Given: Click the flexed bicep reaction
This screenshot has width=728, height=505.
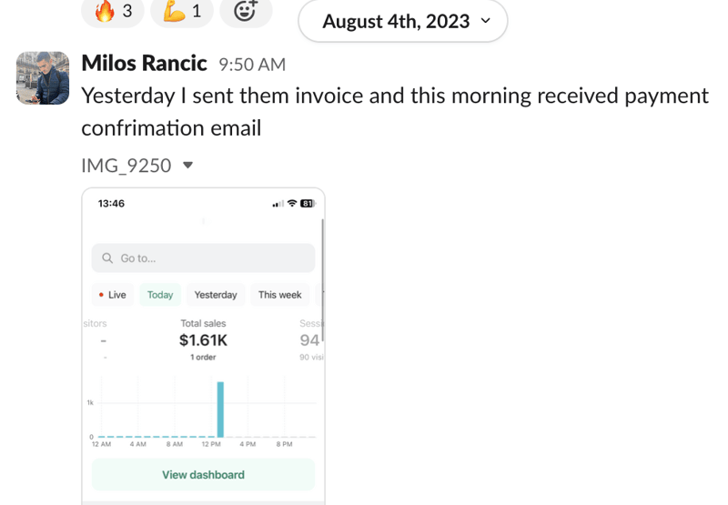Looking at the screenshot, I should click(x=182, y=11).
